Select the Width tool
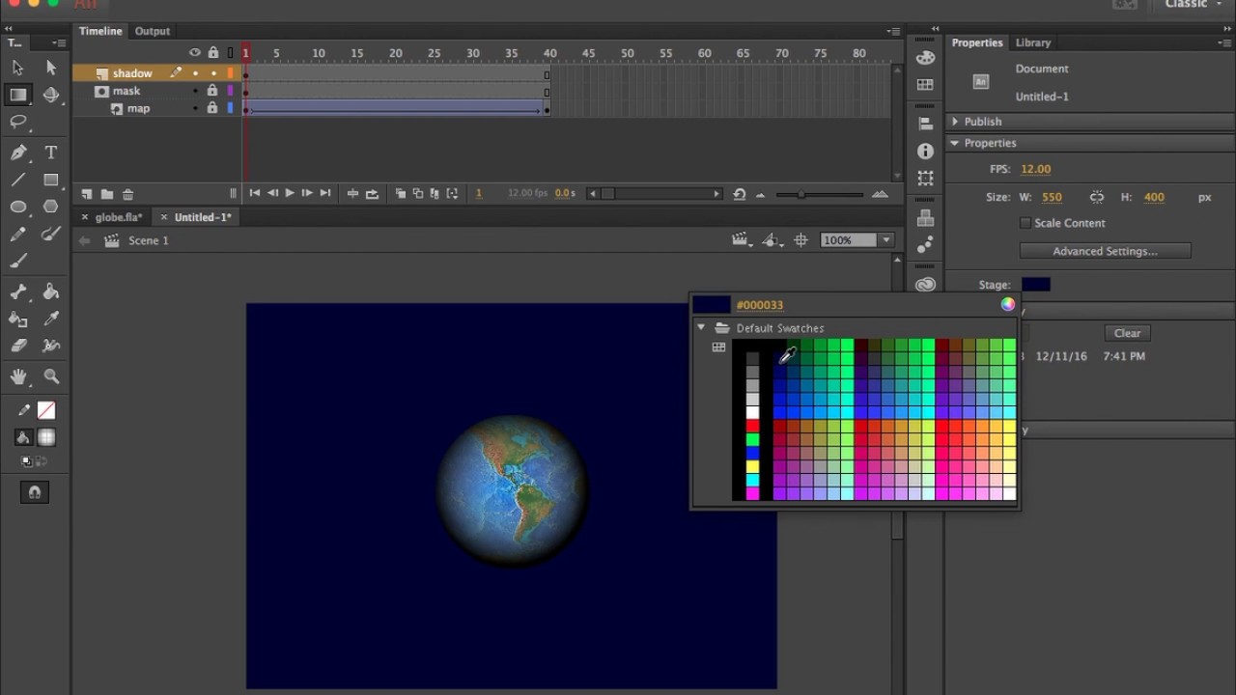 coord(51,346)
